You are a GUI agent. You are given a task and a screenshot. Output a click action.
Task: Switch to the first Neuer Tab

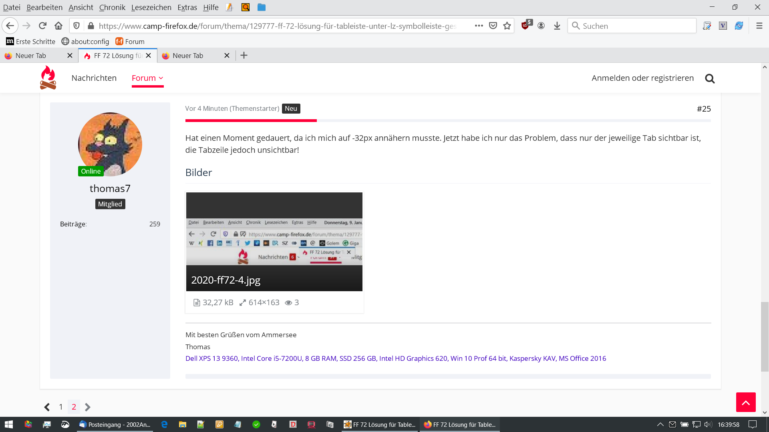coord(31,56)
